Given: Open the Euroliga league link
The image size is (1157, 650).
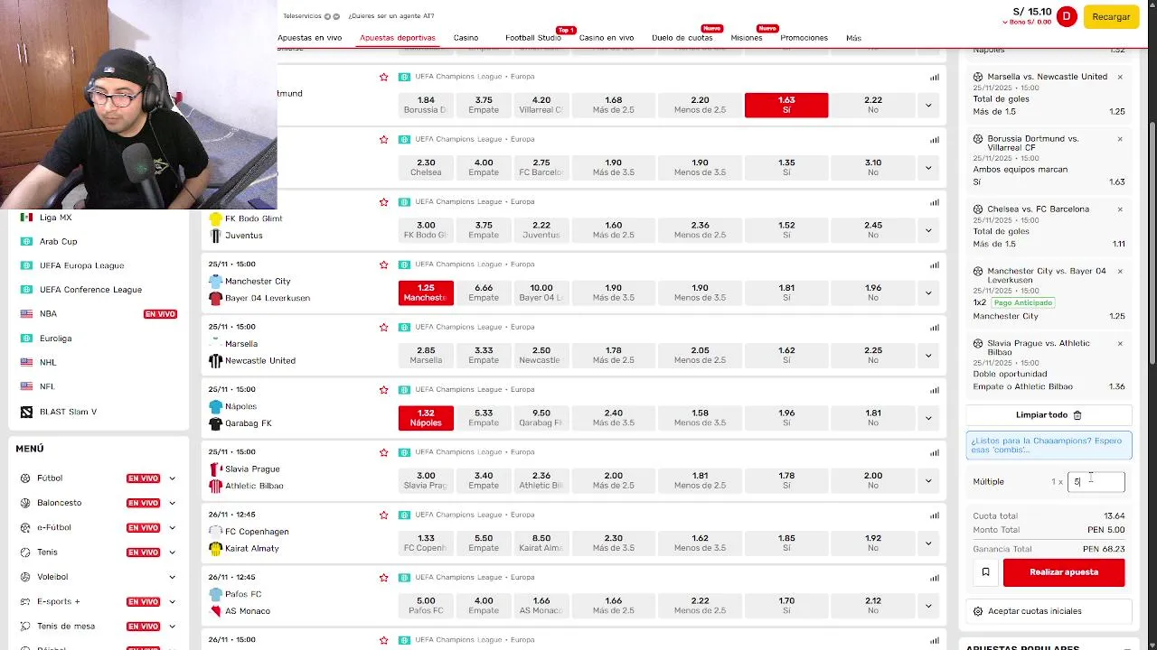Looking at the screenshot, I should pyautogui.click(x=55, y=339).
